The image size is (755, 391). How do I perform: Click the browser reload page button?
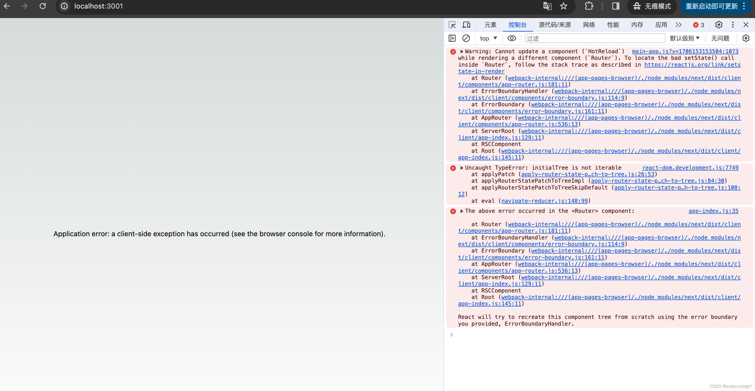[x=43, y=6]
